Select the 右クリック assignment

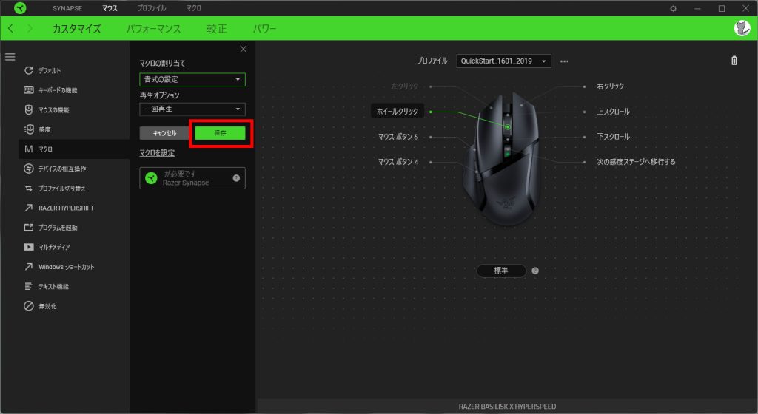(610, 86)
